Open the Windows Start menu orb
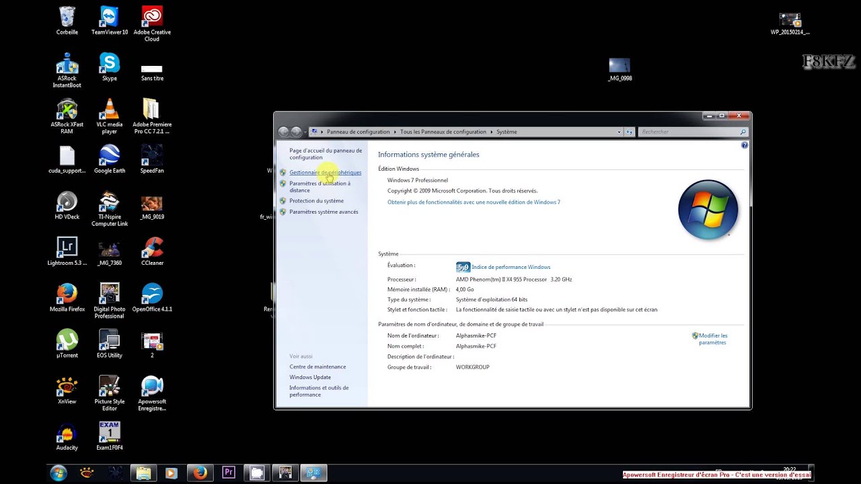The height and width of the screenshot is (484, 861). coord(59,473)
